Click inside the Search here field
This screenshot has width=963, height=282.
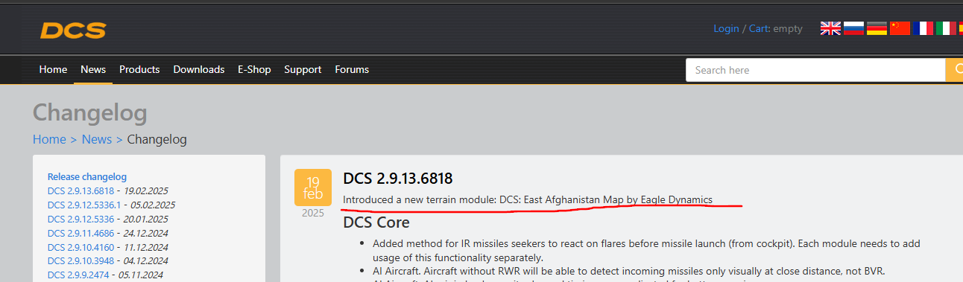(x=815, y=70)
